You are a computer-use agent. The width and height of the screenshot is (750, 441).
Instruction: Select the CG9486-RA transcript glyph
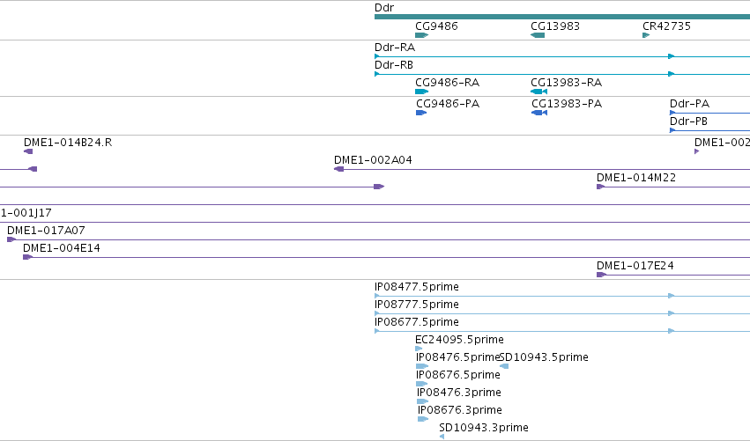click(422, 92)
